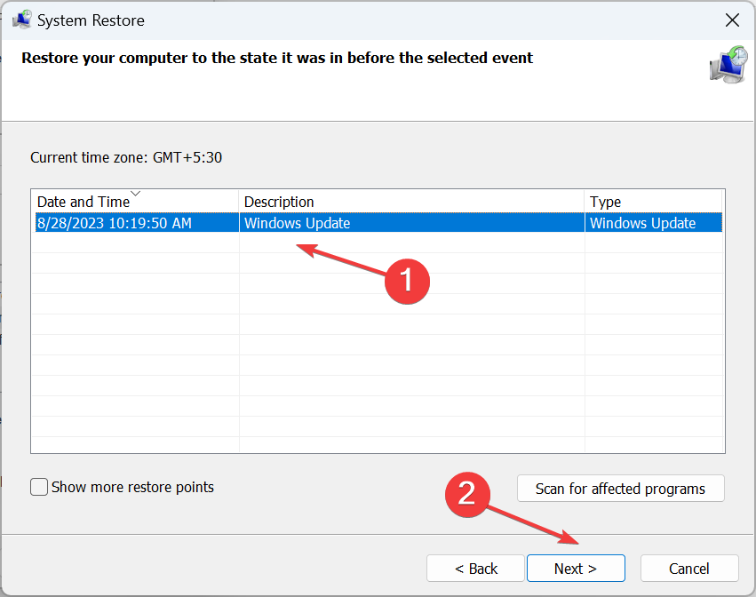This screenshot has height=597, width=756.
Task: Enable Show more restore points checkbox
Action: pyautogui.click(x=39, y=487)
